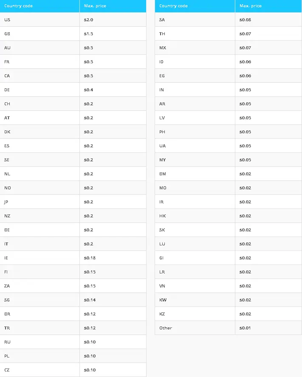The height and width of the screenshot is (377, 302).
Task: Click the SG country code cell
Action: [40, 300]
